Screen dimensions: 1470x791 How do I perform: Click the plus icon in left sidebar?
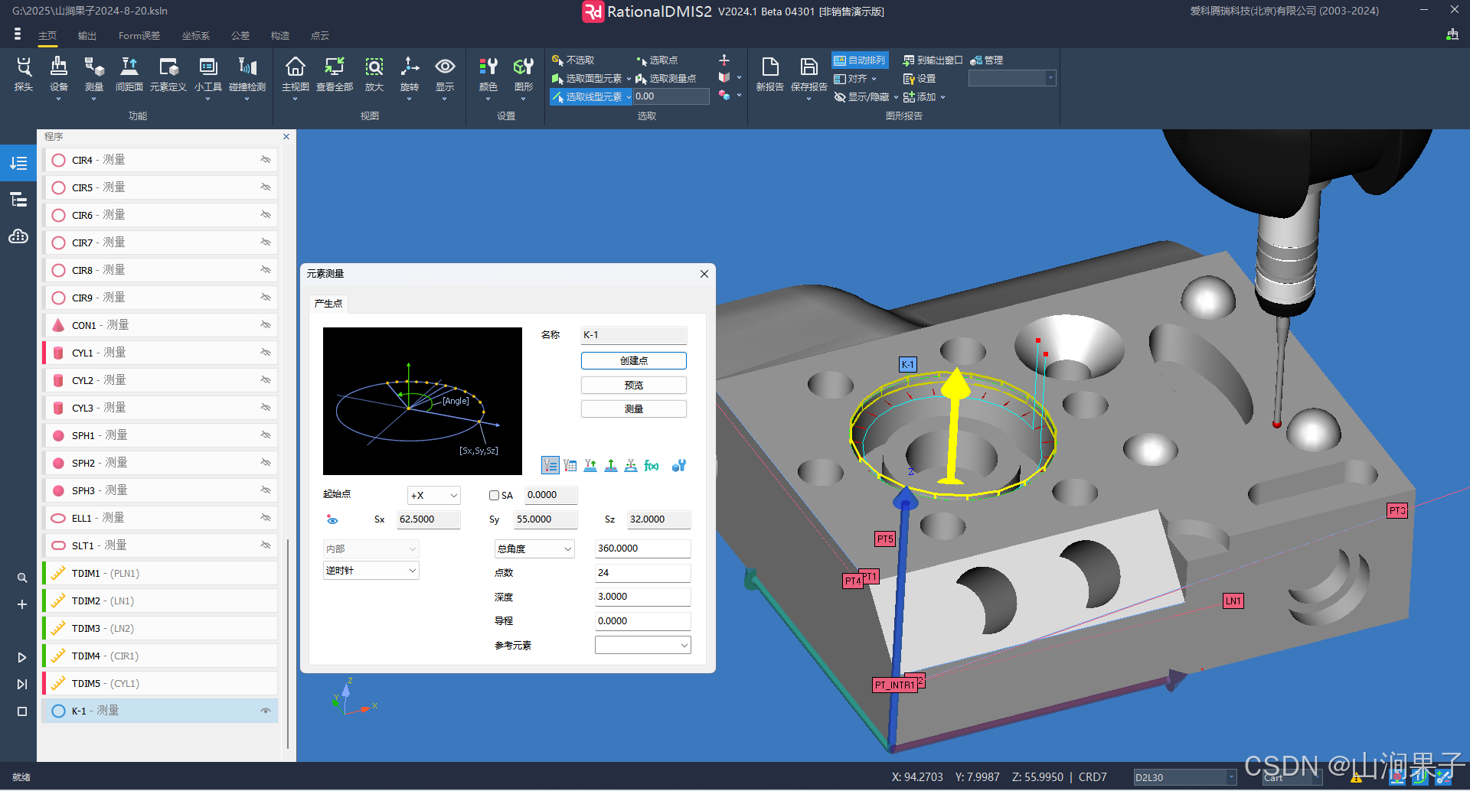(22, 604)
